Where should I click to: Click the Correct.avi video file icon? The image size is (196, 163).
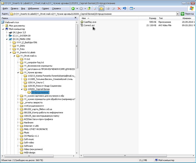82,25
